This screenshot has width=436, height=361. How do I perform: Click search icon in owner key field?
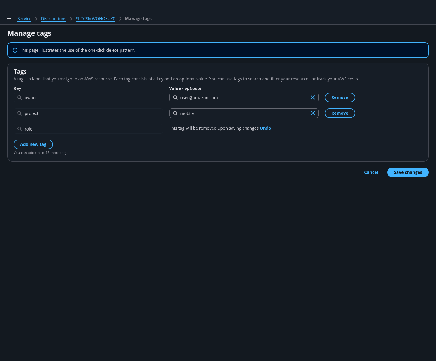[20, 97]
